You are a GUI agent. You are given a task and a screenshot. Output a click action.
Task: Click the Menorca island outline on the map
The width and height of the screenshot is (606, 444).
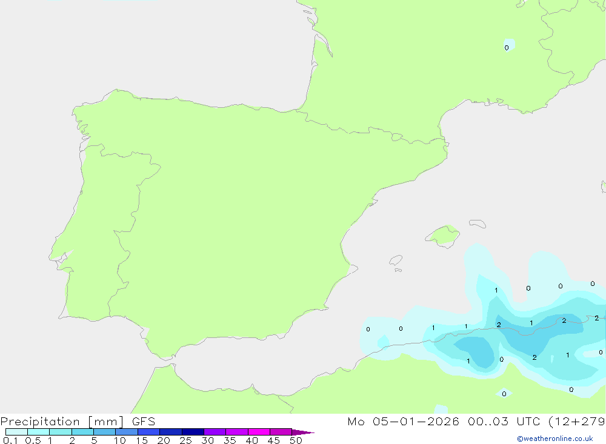tap(478, 224)
